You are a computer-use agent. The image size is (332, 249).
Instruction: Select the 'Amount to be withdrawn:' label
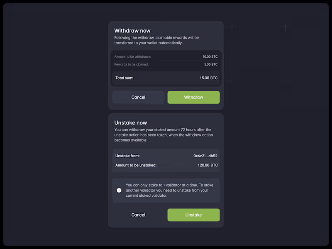[x=133, y=56]
